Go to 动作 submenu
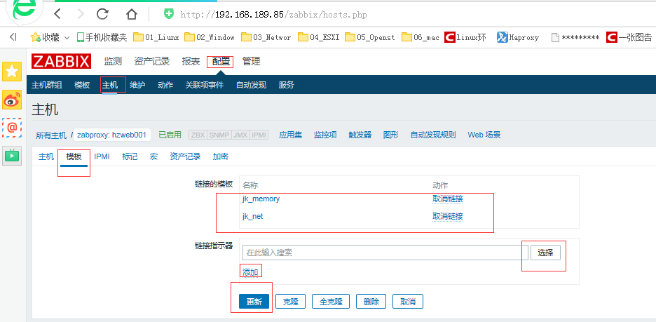 coord(165,85)
